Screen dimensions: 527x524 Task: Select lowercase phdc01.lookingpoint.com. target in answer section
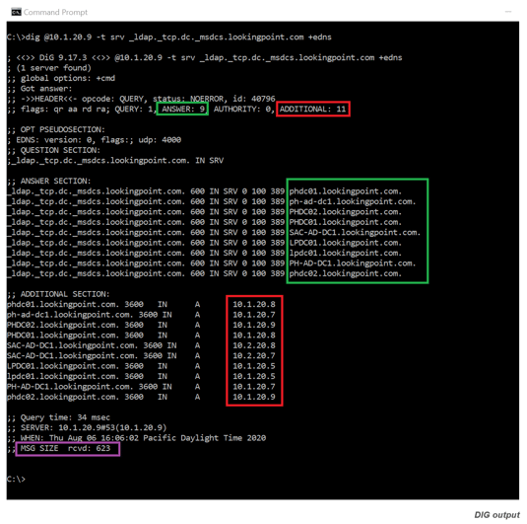346,191
